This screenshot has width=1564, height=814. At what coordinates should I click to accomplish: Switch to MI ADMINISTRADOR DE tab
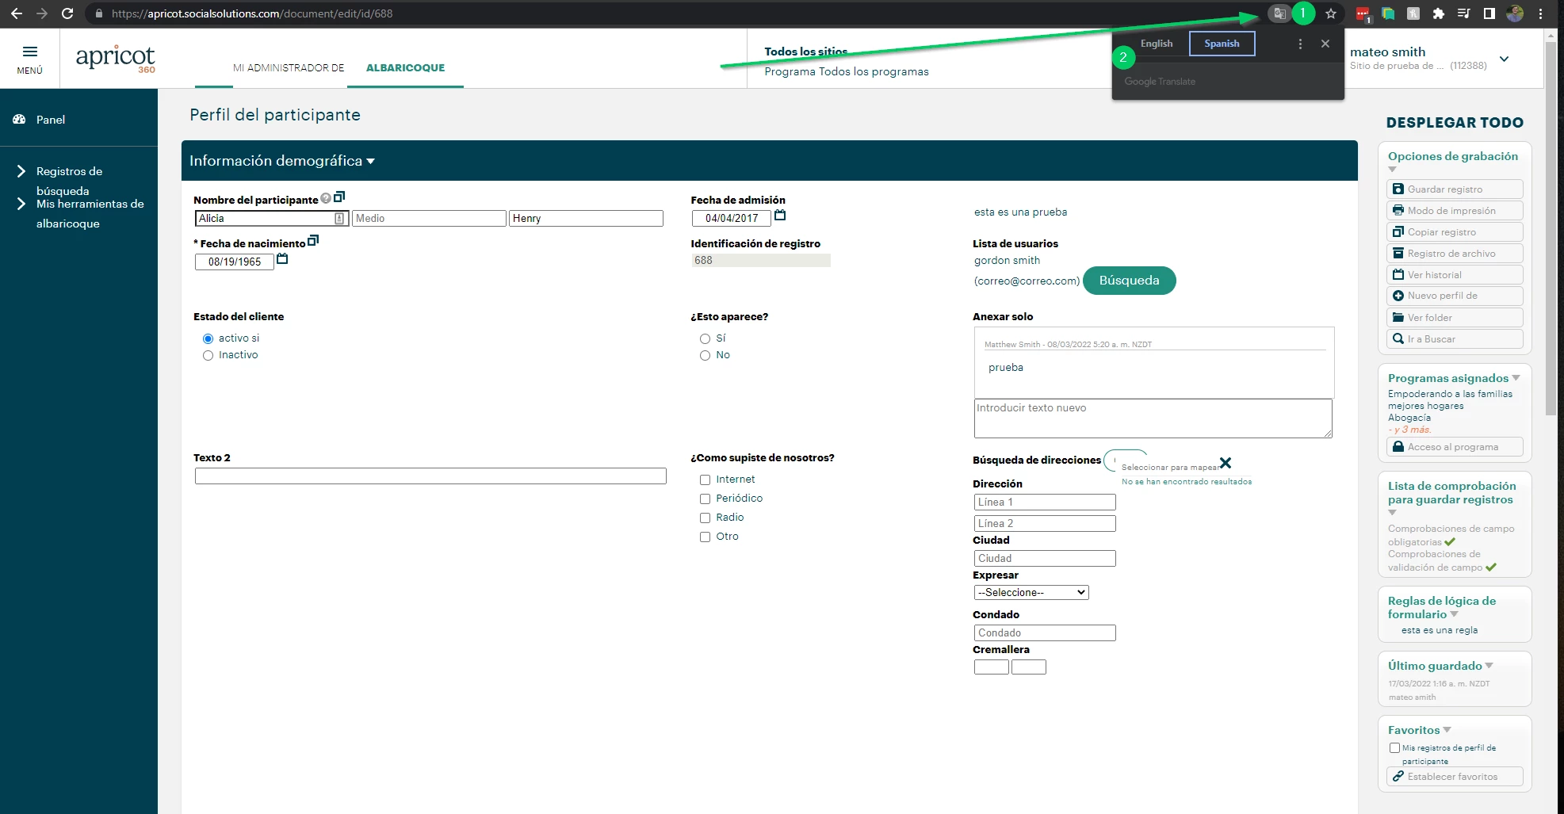[289, 68]
